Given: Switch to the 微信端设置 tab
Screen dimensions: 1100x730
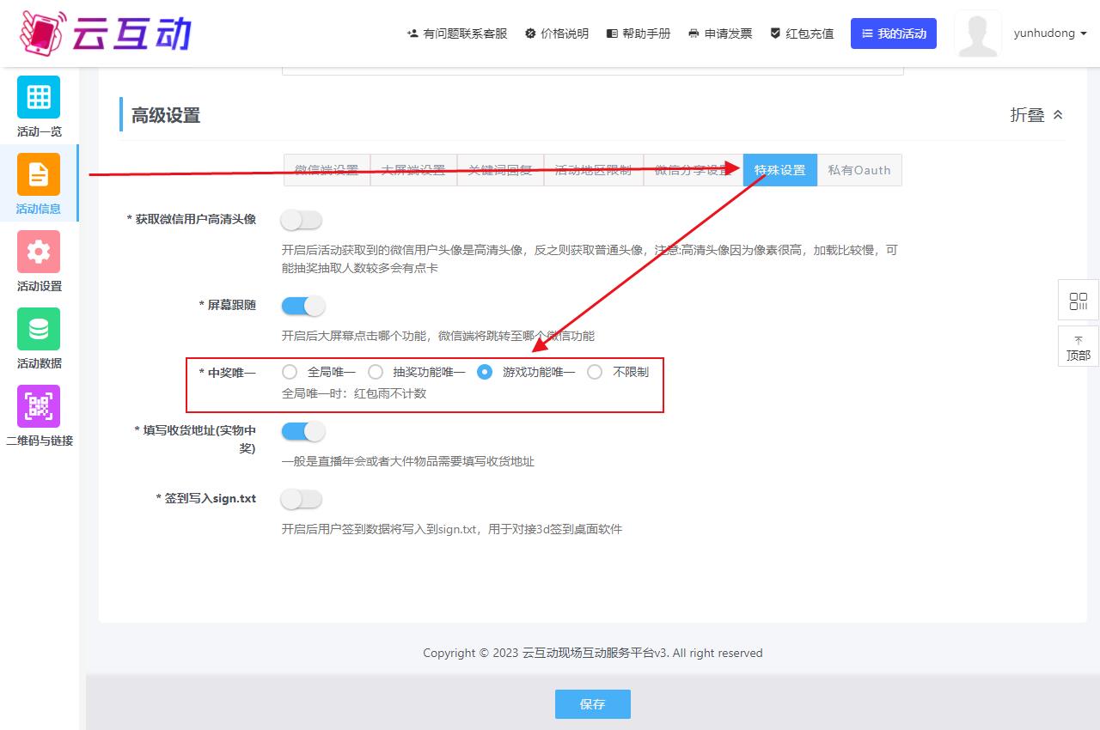Looking at the screenshot, I should [x=327, y=170].
